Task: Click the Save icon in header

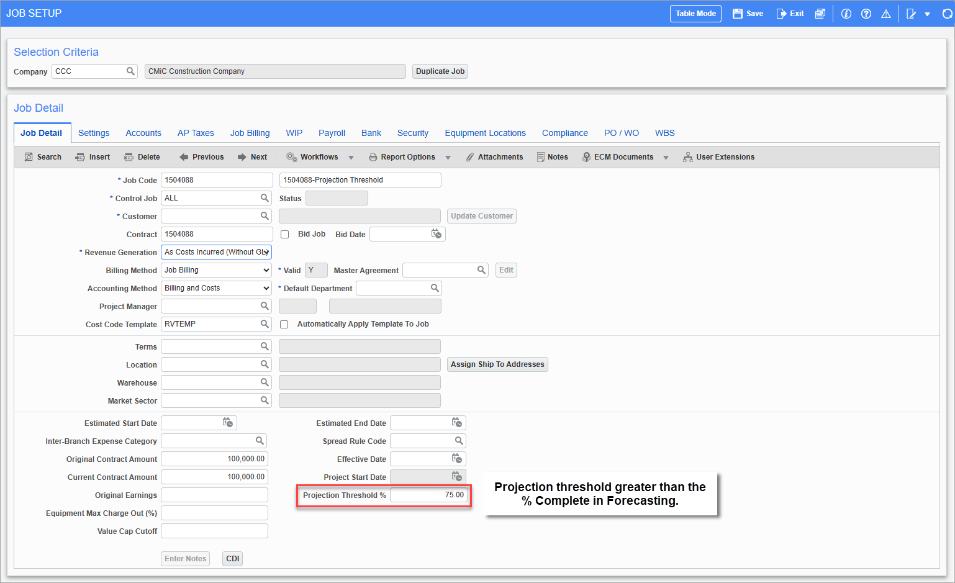Action: click(x=738, y=14)
